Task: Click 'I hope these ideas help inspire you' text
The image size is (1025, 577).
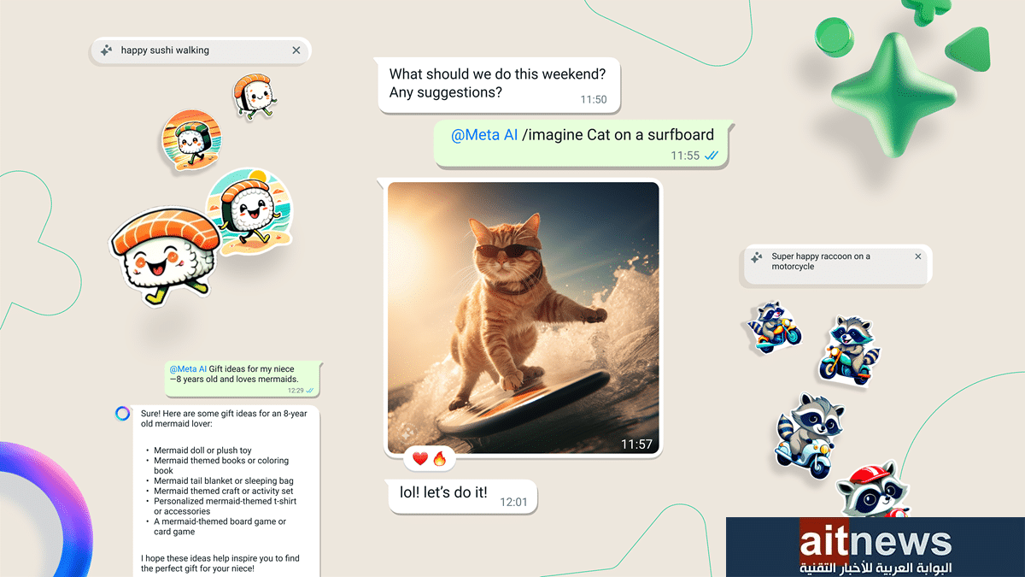Action: tap(220, 563)
